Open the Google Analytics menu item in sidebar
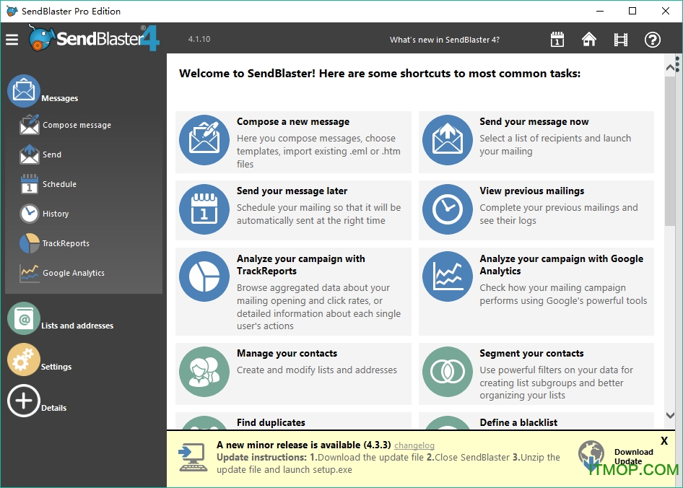Image resolution: width=683 pixels, height=488 pixels. coord(73,273)
